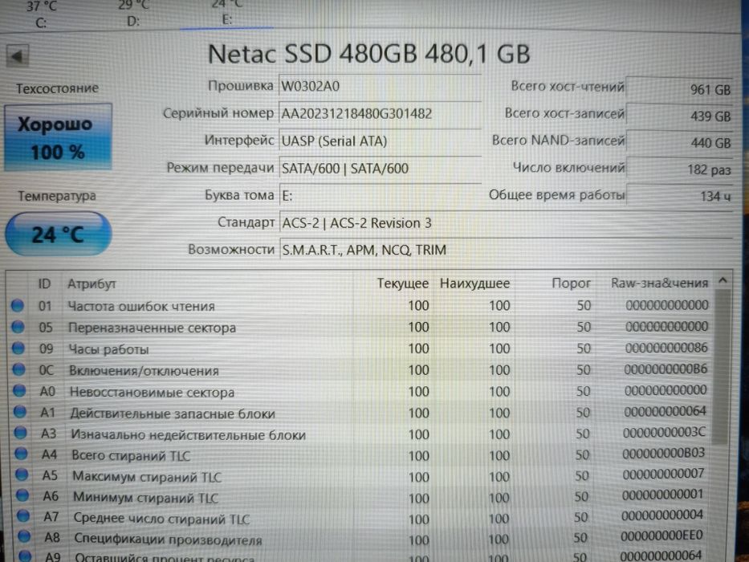Image resolution: width=749 pixels, height=562 pixels.
Task: Click the status dot for row A3
Action: pos(21,433)
